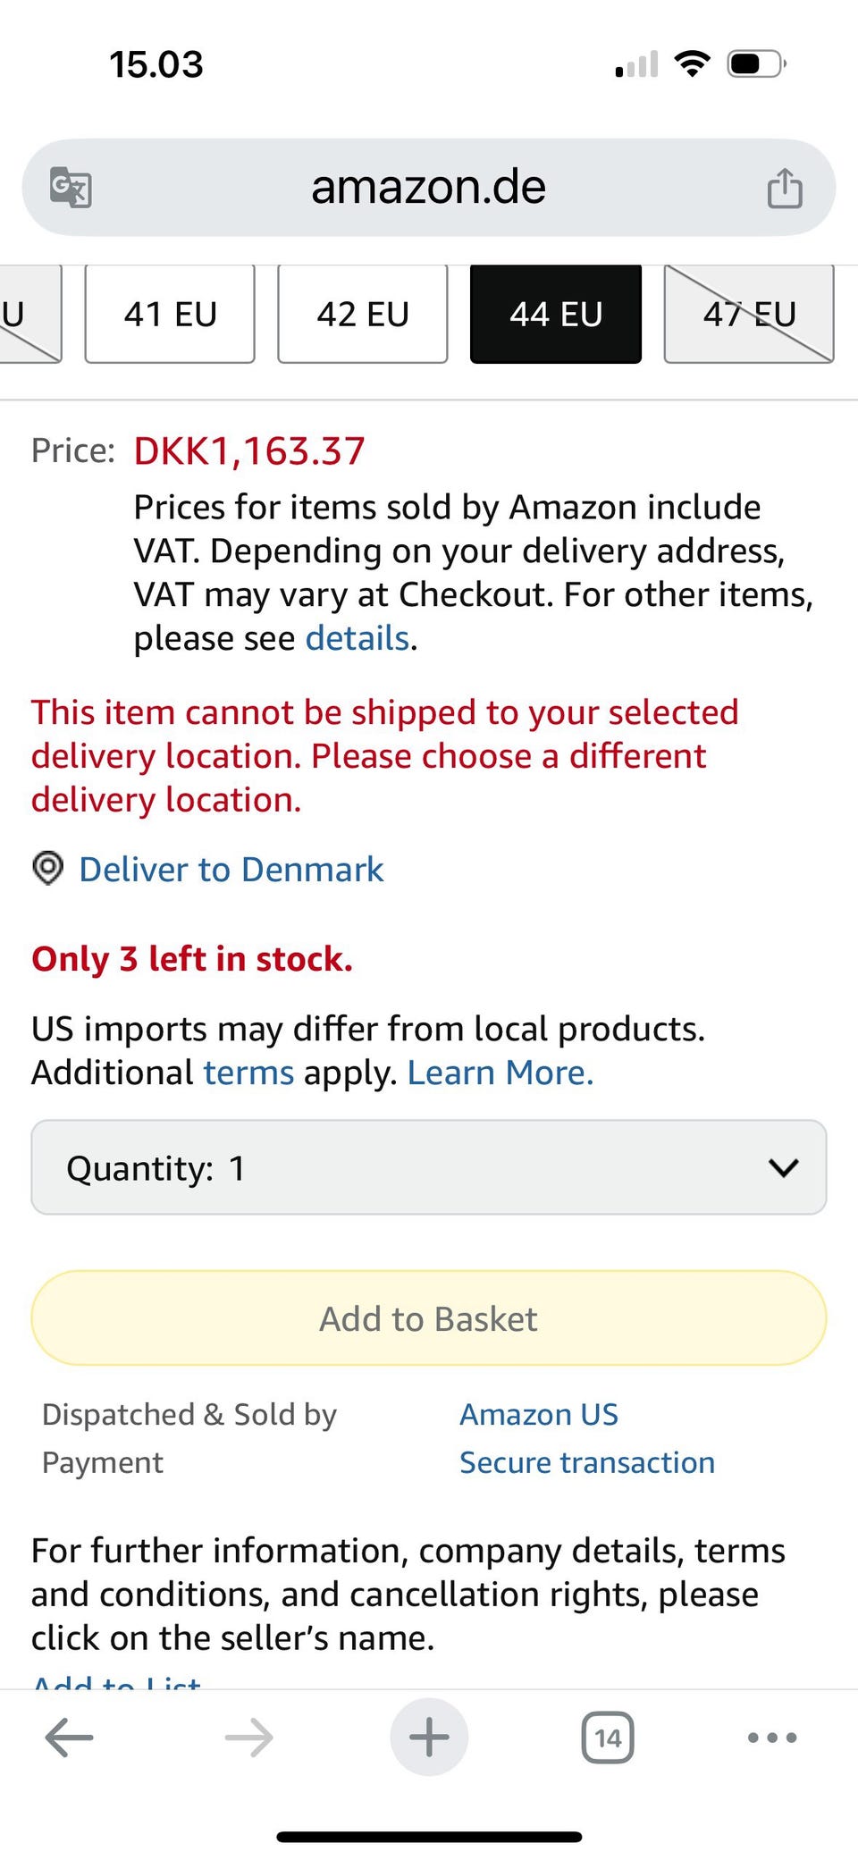
Task: Open the Amazon US seller link
Action: click(539, 1414)
